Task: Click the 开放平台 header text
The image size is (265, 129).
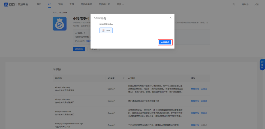Action: point(23,5)
